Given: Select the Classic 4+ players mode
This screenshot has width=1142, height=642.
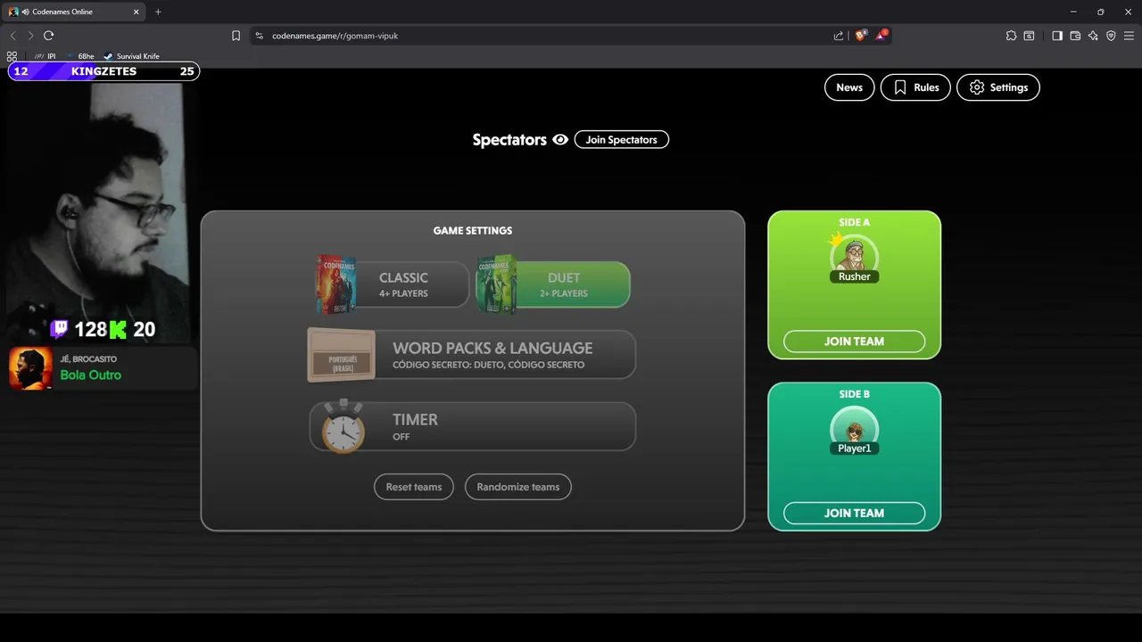Looking at the screenshot, I should [x=403, y=284].
